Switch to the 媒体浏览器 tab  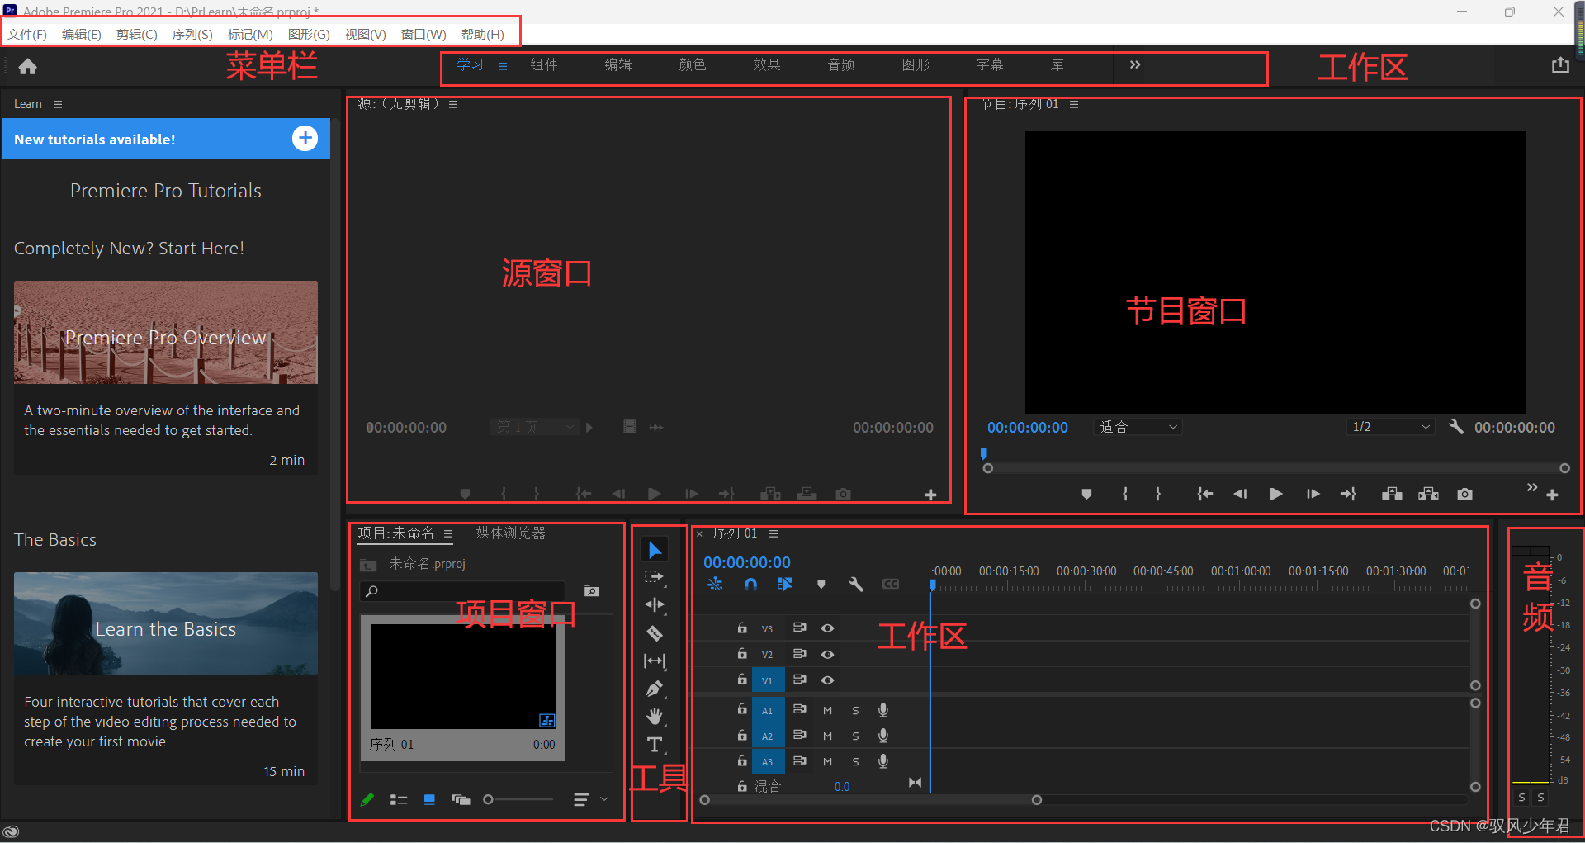(511, 533)
